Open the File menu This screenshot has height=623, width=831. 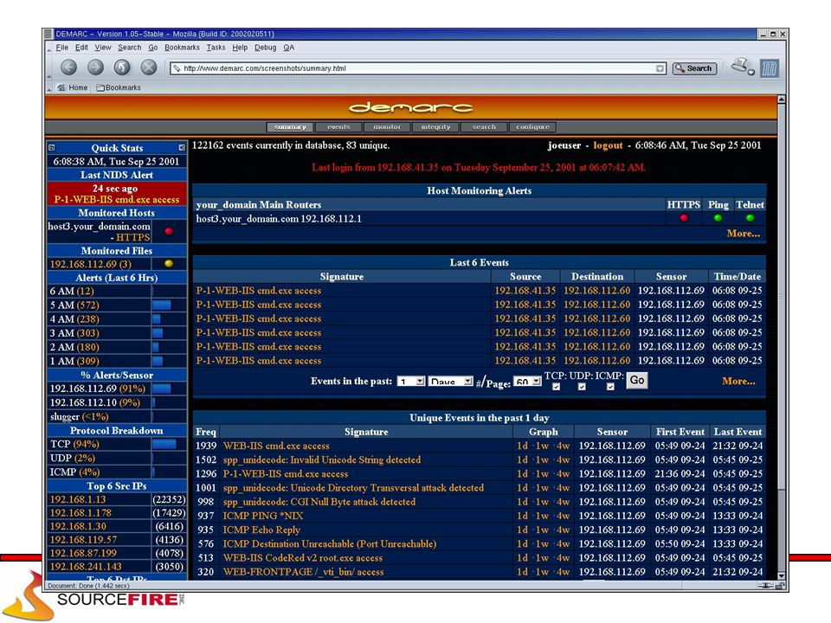coord(62,48)
